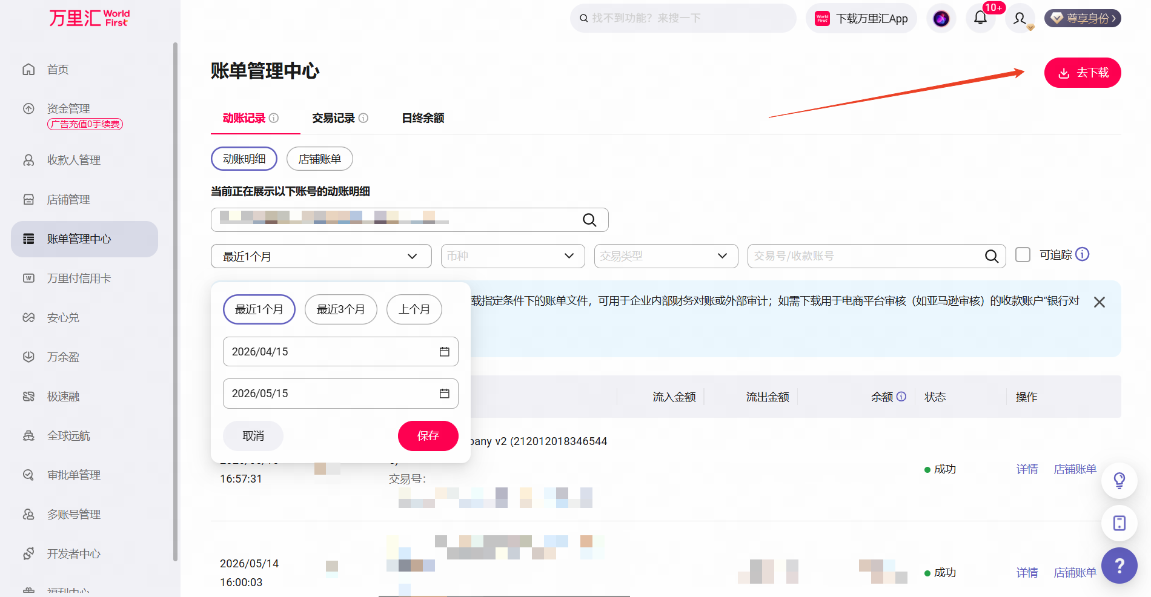Viewport: 1151px width, 597px height.
Task: Click the 安心兑 icon in sidebar
Action: point(28,318)
